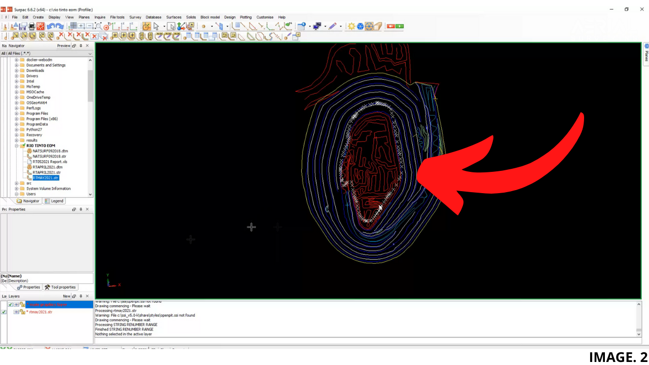Open the Inquire menu

tap(100, 17)
